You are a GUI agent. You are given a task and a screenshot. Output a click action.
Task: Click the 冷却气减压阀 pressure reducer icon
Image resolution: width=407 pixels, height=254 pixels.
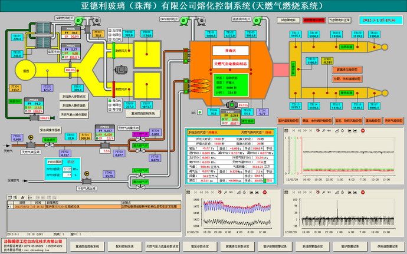pos(87,181)
